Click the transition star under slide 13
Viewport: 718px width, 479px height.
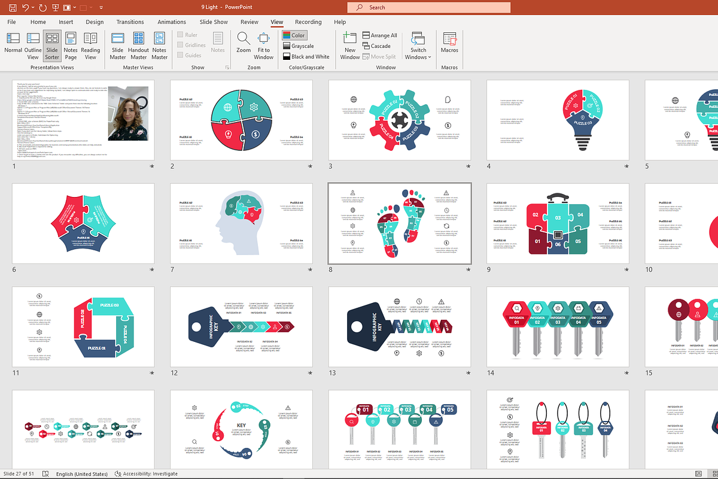(x=468, y=373)
